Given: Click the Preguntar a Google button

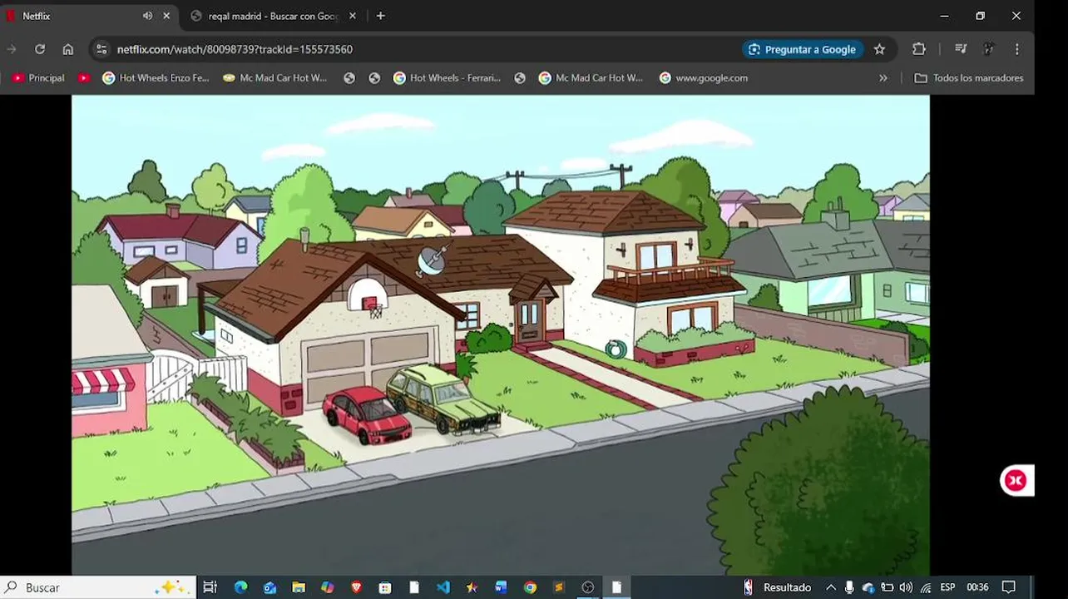Looking at the screenshot, I should (x=802, y=49).
